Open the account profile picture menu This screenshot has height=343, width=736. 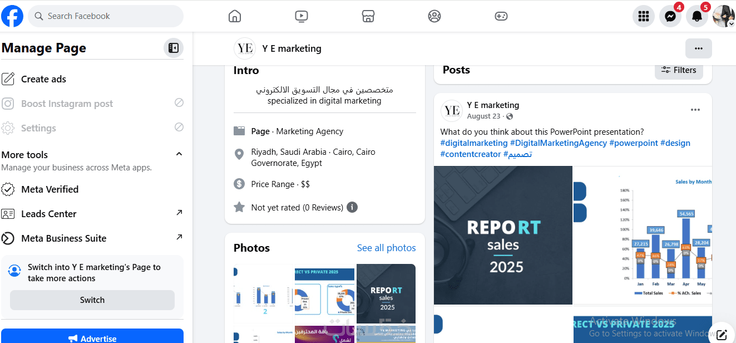click(724, 16)
